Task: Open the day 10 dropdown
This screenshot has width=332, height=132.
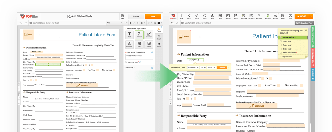Action: click(203, 67)
